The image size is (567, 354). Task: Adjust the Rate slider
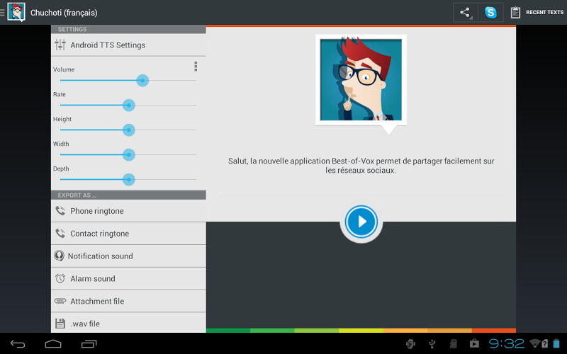128,105
